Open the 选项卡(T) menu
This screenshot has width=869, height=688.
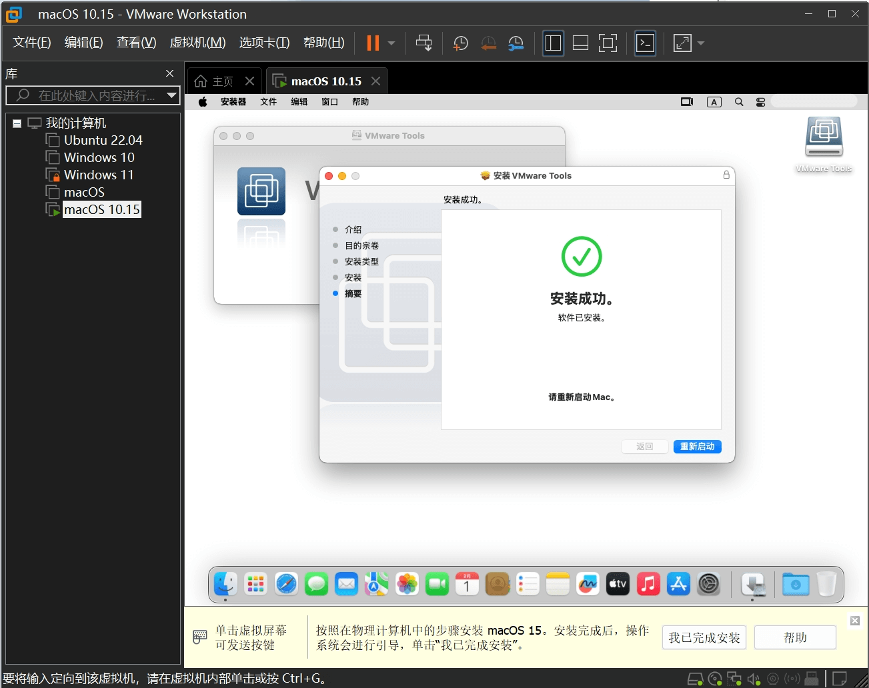pos(264,43)
